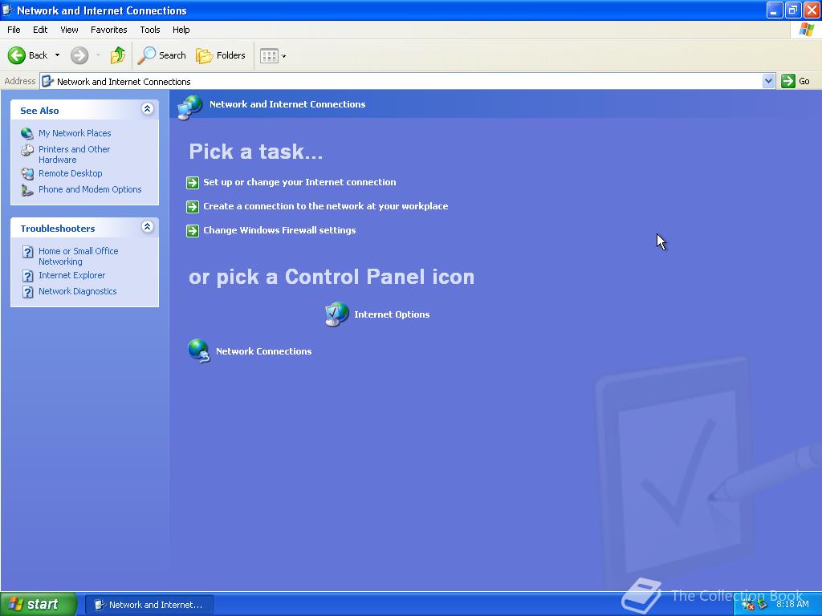822x616 pixels.
Task: Click the Start button on the taskbar
Action: tap(38, 604)
